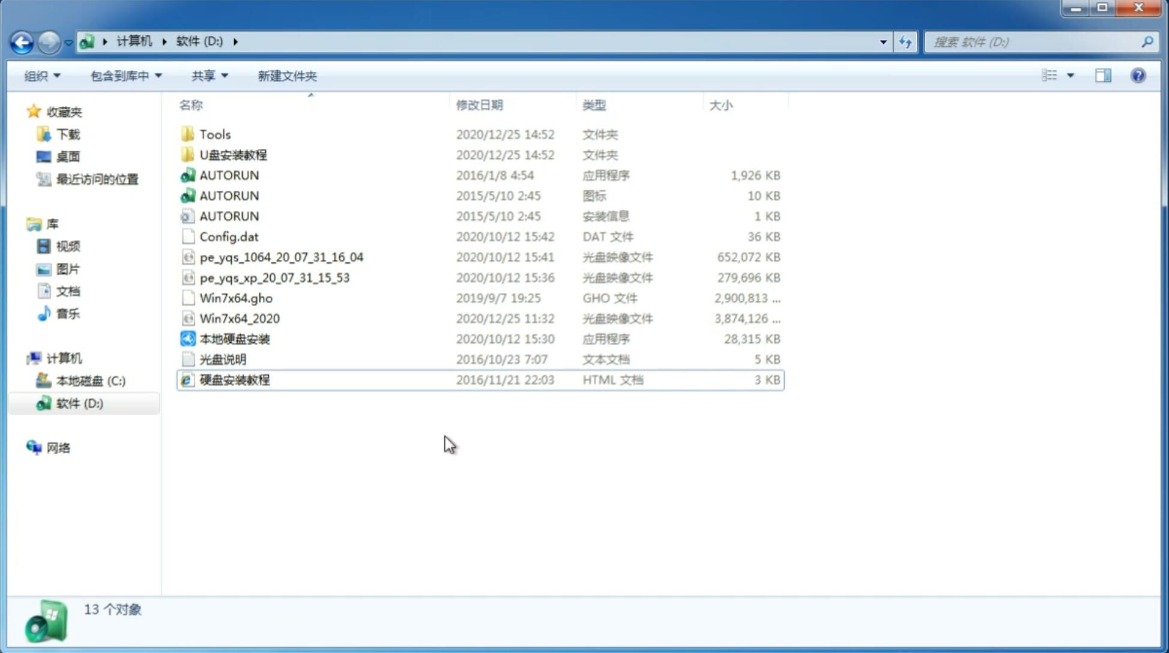Click 包含到库中 button
The height and width of the screenshot is (653, 1169).
tap(124, 74)
